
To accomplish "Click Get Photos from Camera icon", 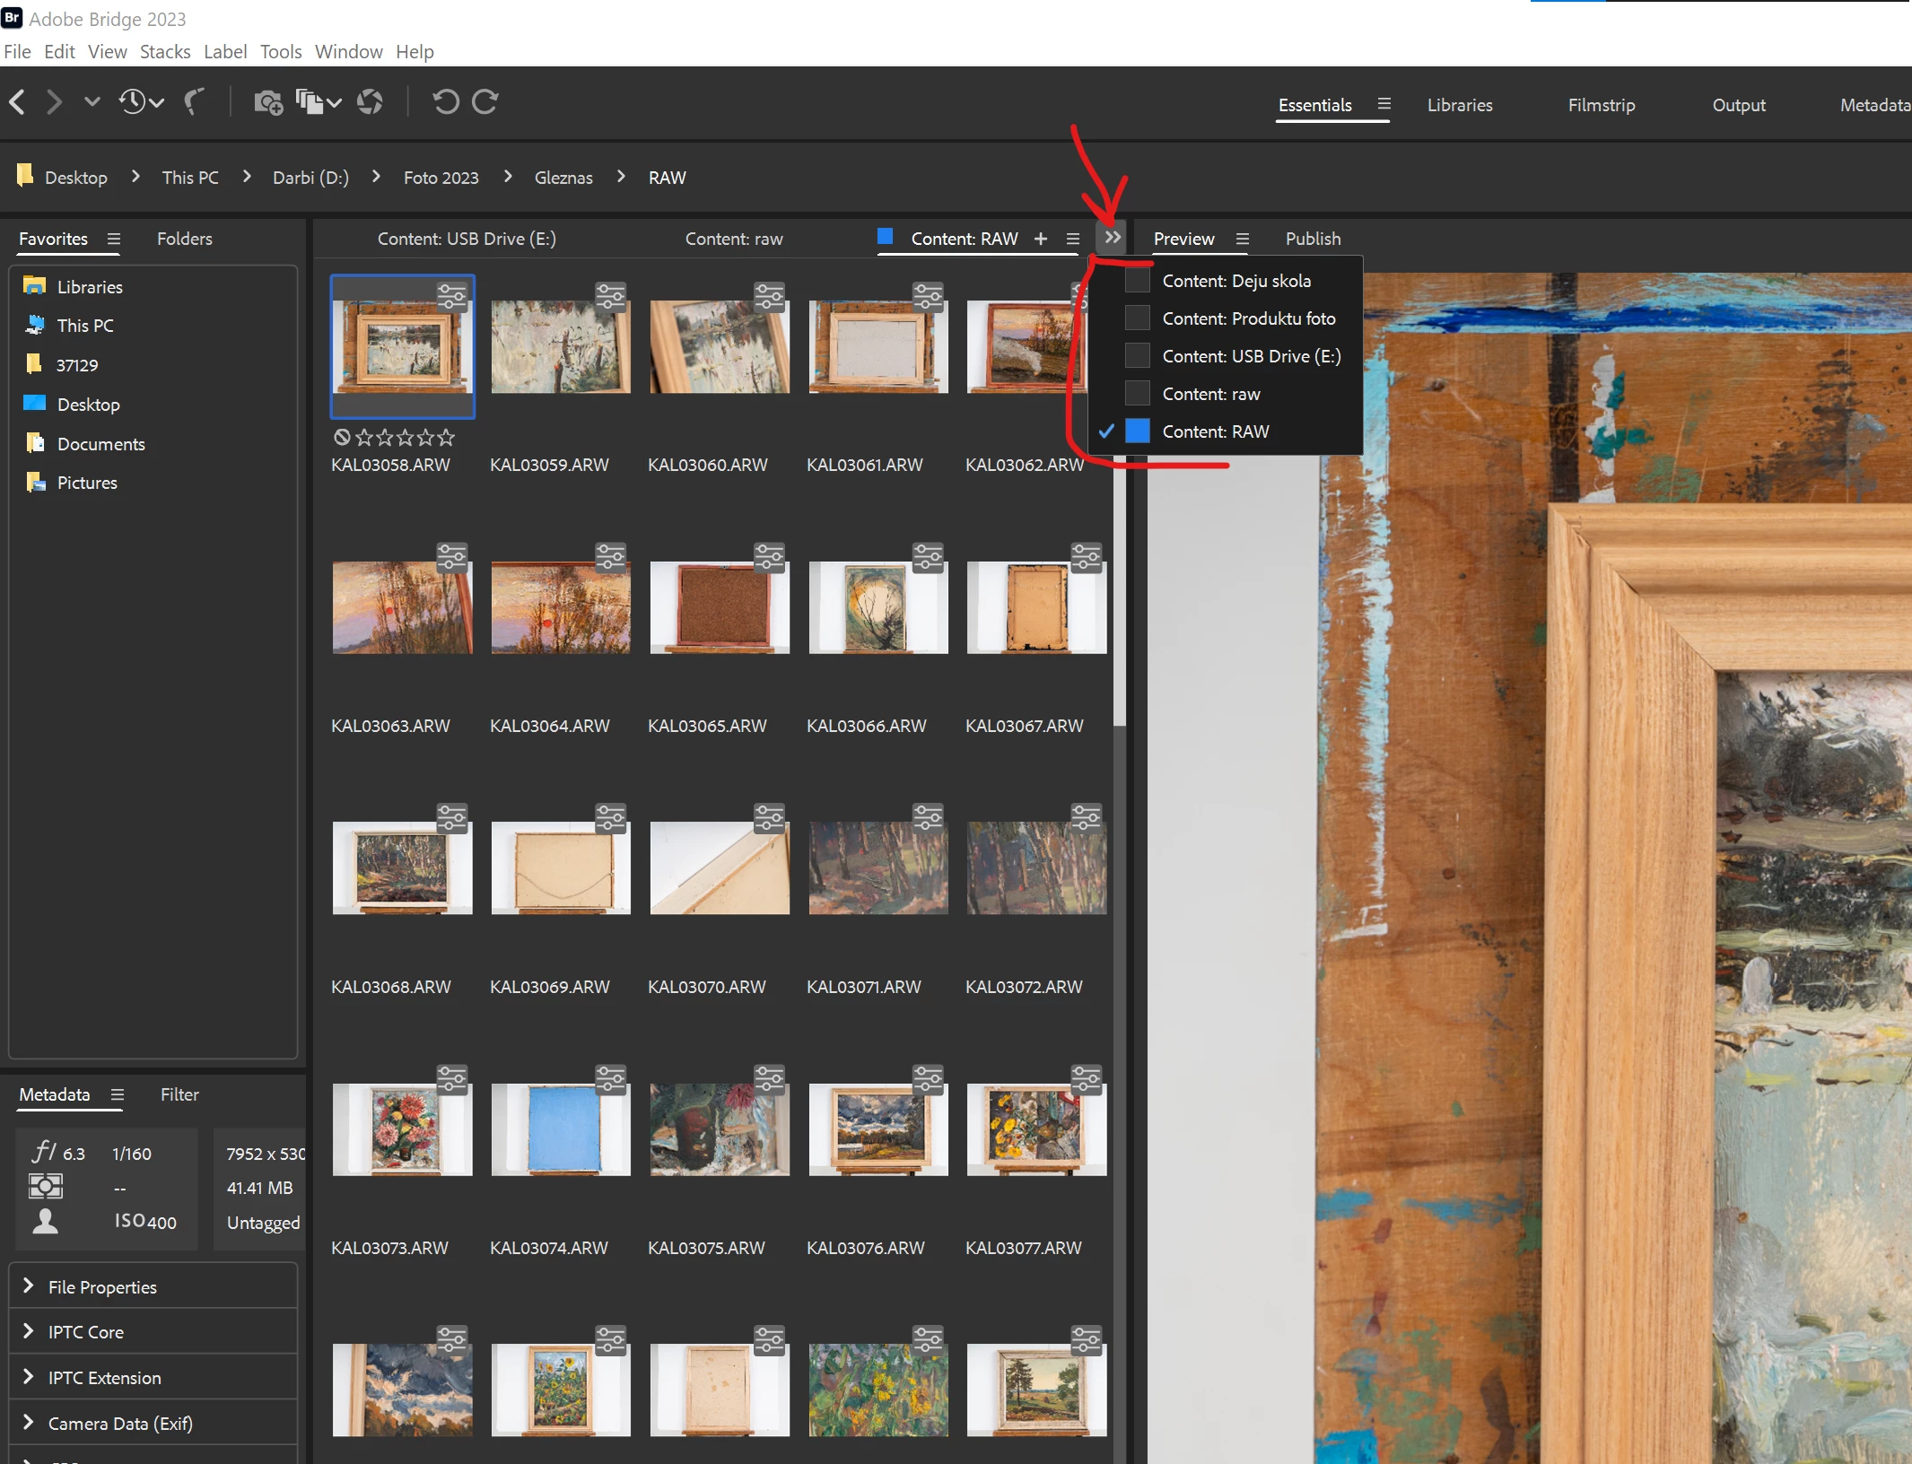I will pyautogui.click(x=267, y=102).
